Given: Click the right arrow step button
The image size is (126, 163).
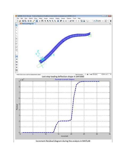Looking at the screenshot, I should click(91, 74).
